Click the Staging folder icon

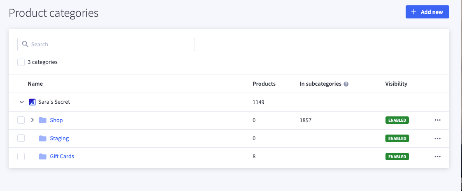pyautogui.click(x=43, y=138)
